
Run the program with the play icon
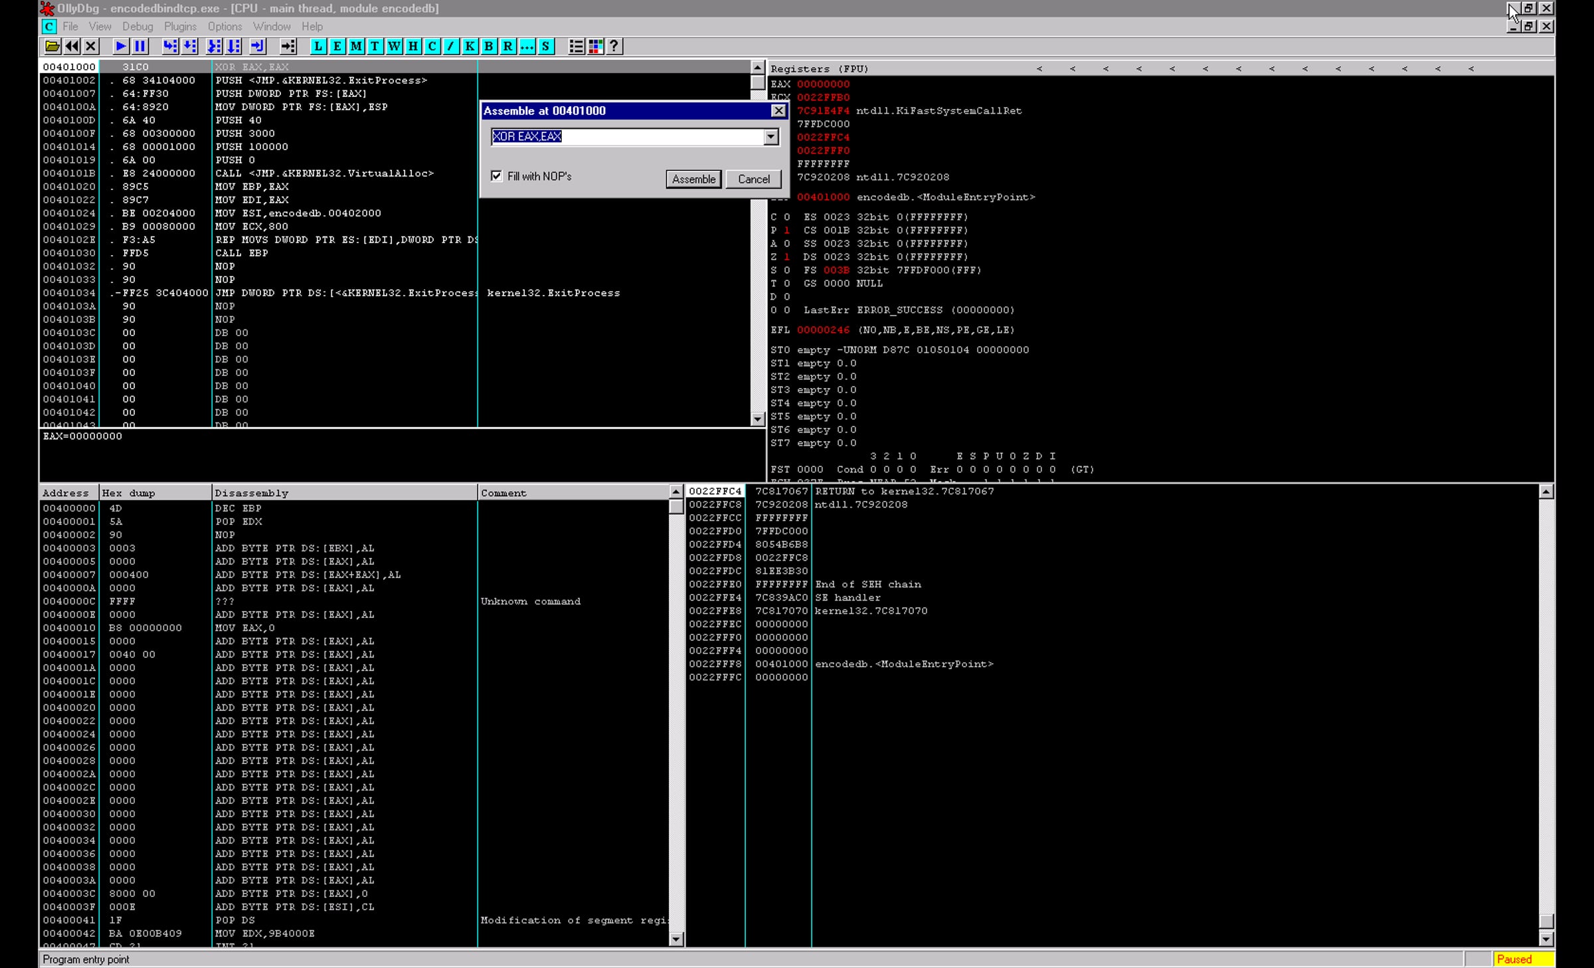pyautogui.click(x=121, y=46)
